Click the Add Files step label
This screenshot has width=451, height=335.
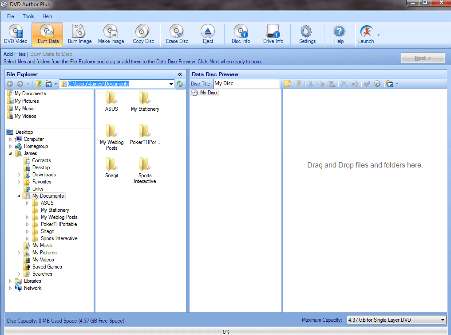(x=14, y=54)
